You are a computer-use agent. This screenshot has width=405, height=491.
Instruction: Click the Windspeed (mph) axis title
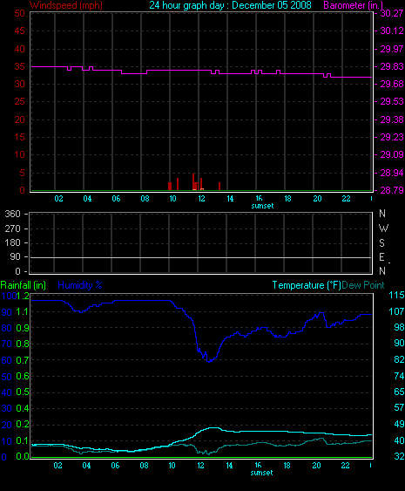tap(66, 5)
